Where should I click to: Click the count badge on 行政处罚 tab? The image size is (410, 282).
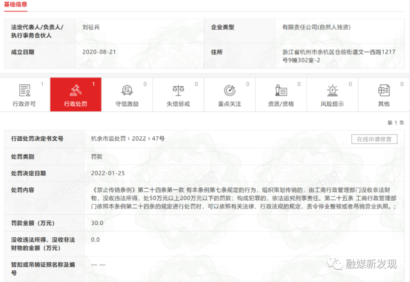(93, 84)
